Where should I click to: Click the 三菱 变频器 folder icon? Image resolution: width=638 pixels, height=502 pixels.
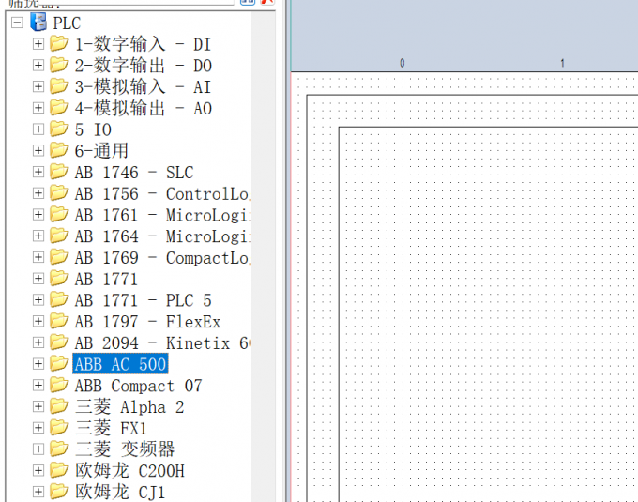(59, 449)
